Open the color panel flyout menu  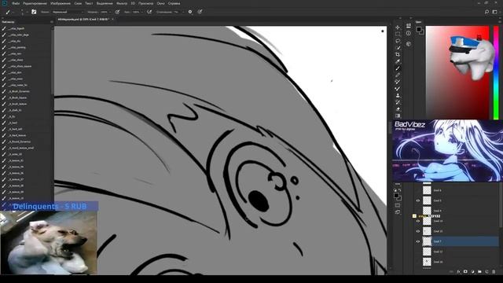click(x=500, y=22)
